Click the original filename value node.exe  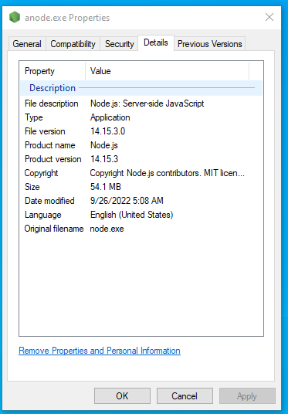coord(107,229)
